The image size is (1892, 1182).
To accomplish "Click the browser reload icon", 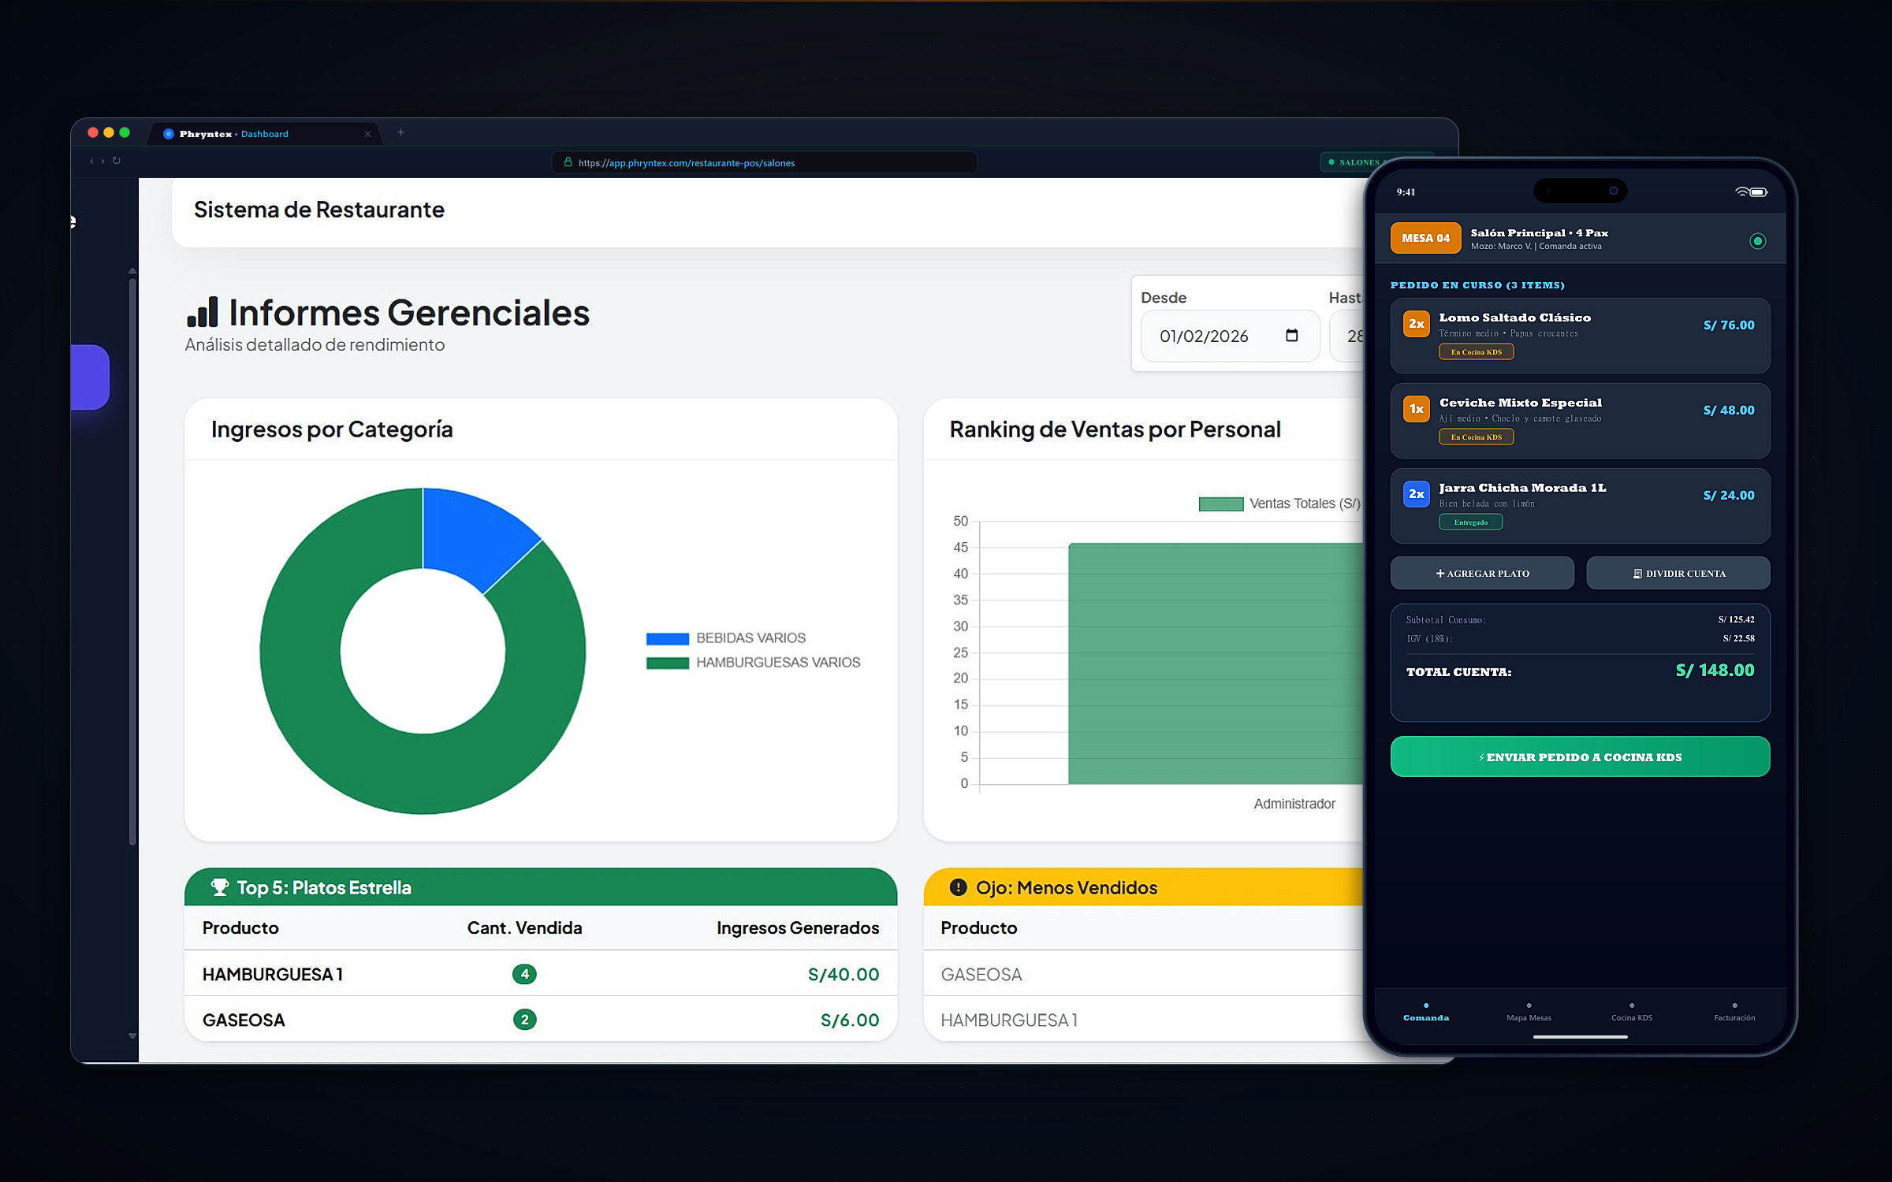I will click(x=116, y=161).
